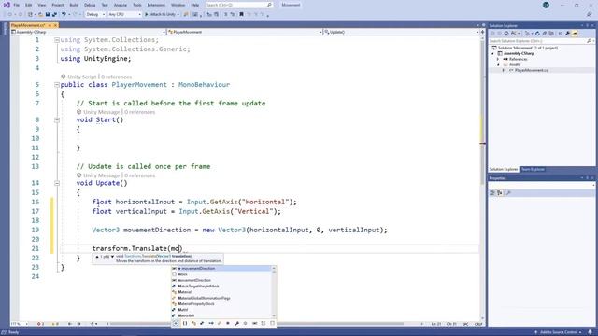Toggle the last IntelliSense filter icon
Viewport: 598px width, 336px height.
point(272,324)
